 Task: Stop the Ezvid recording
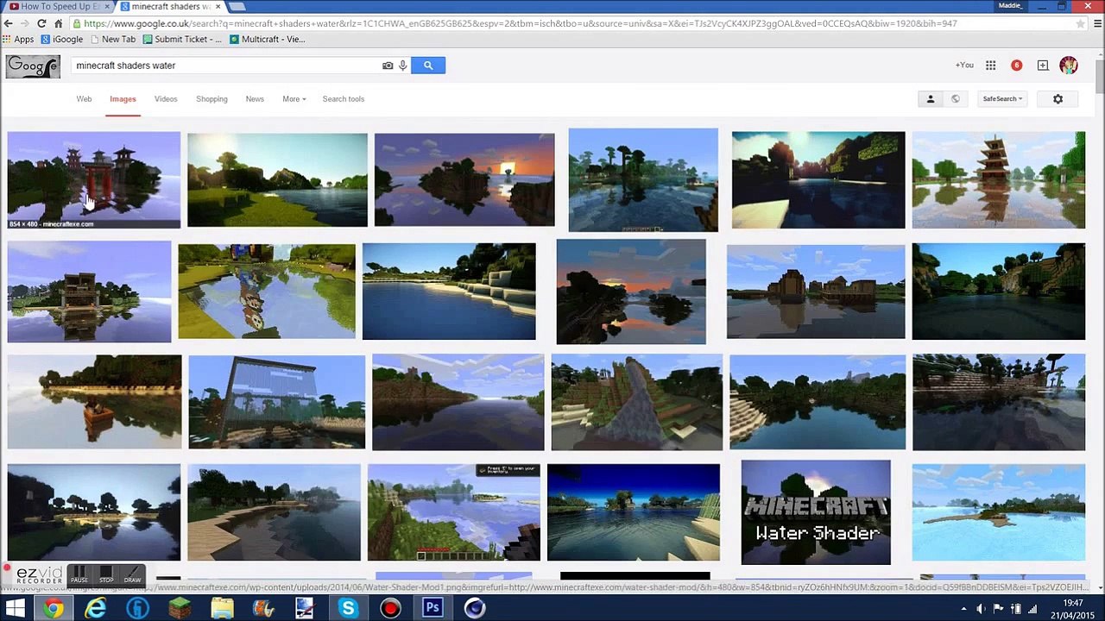(106, 574)
